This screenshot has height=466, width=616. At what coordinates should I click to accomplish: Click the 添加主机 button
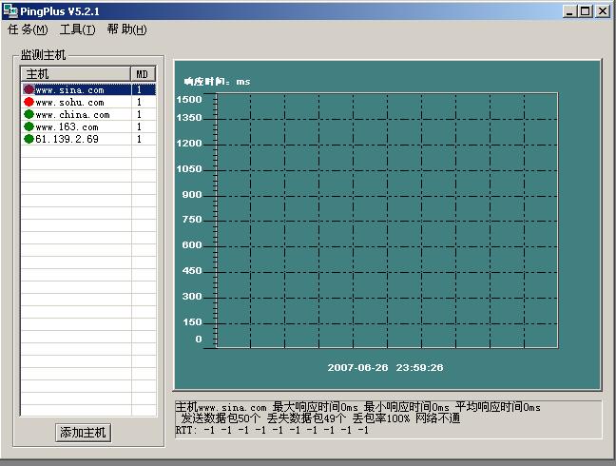tap(84, 433)
